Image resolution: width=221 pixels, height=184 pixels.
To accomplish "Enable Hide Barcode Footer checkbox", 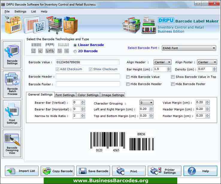I will (173, 84).
